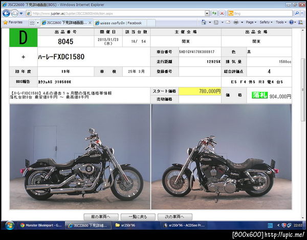Click the displacement value 1580cc

point(285,62)
